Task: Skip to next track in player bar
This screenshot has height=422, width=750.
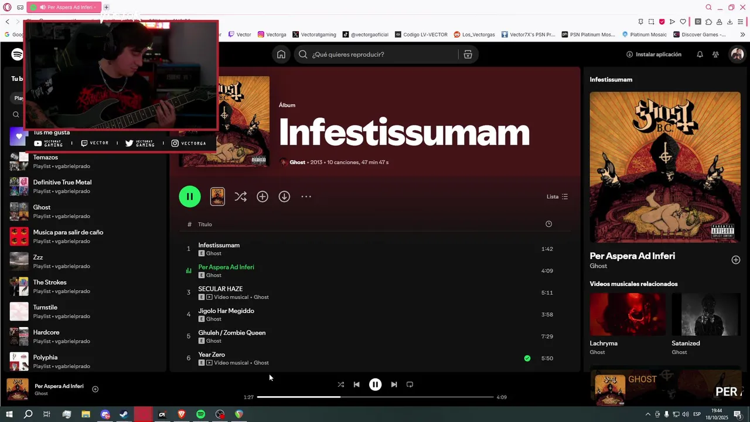Action: pyautogui.click(x=394, y=384)
